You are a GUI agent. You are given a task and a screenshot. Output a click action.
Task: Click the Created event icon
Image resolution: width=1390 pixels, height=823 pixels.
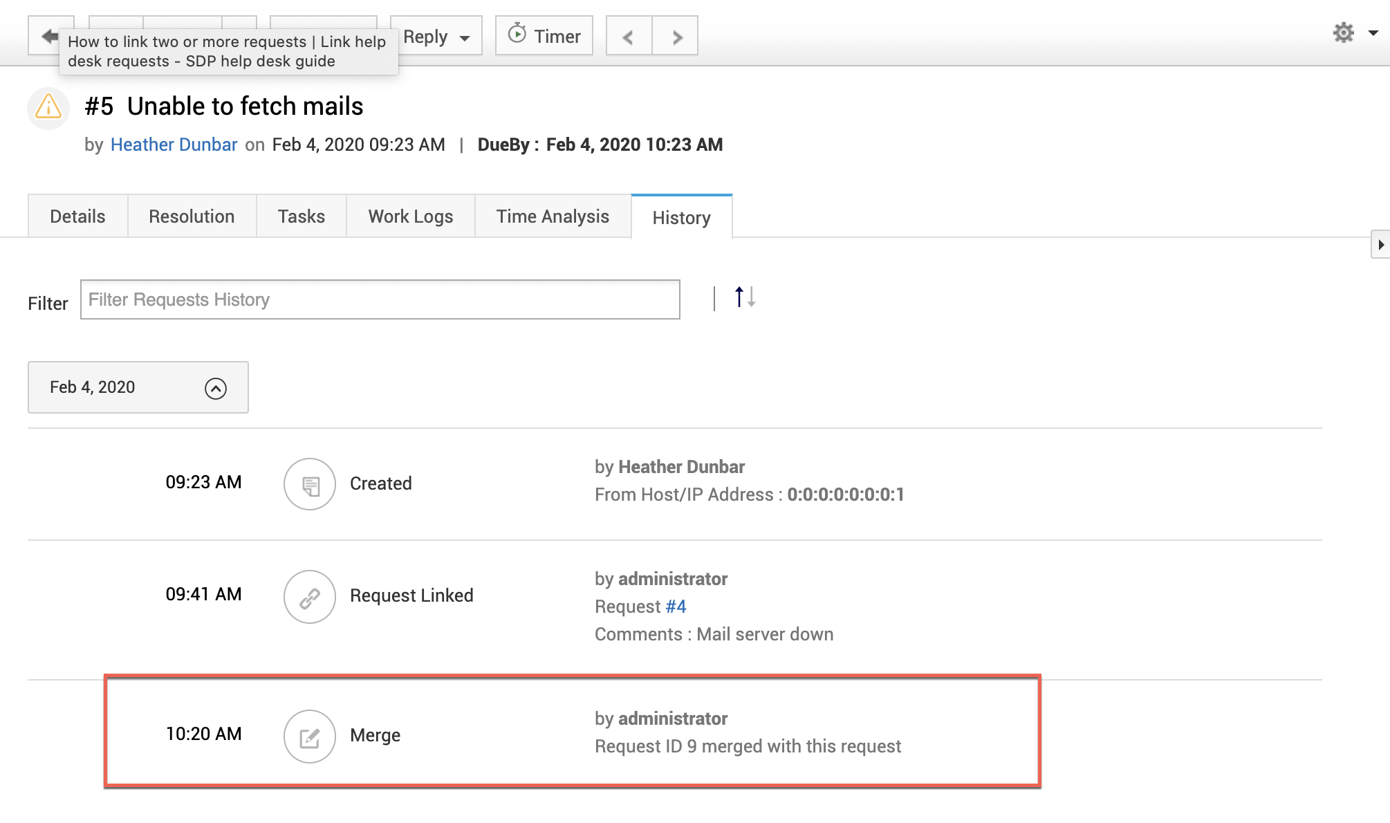tap(309, 484)
